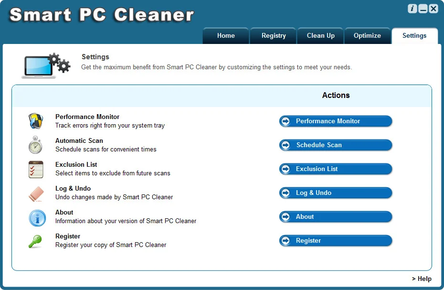The image size is (444, 290).
Task: Click the Schedule Scan button
Action: pos(336,145)
